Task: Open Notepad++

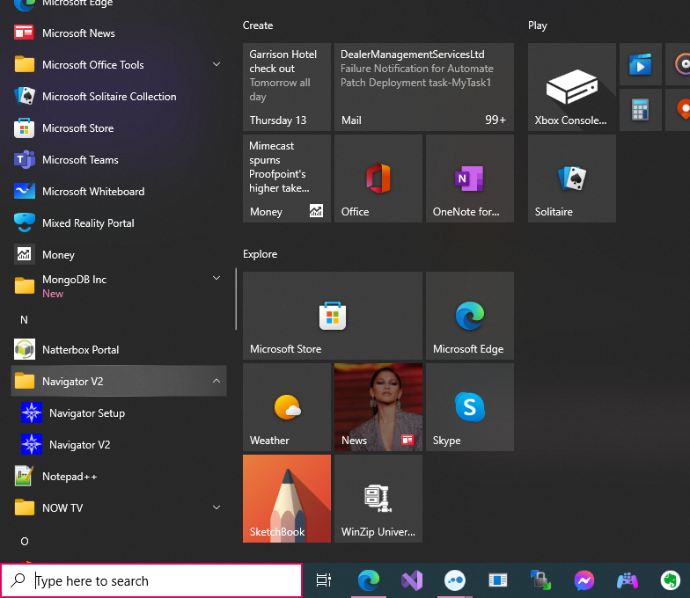Action: tap(118, 477)
